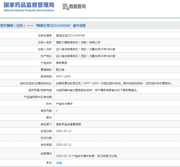Click the 型号规格 label
This screenshot has height=167, width=180.
click(46, 77)
